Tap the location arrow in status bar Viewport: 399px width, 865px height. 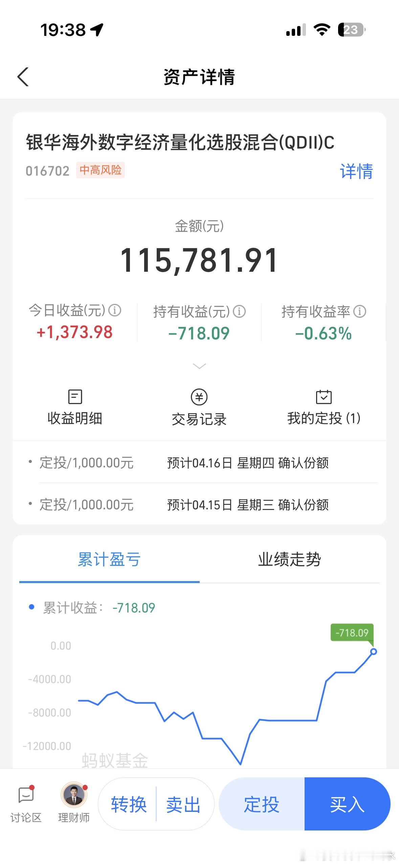click(x=97, y=30)
